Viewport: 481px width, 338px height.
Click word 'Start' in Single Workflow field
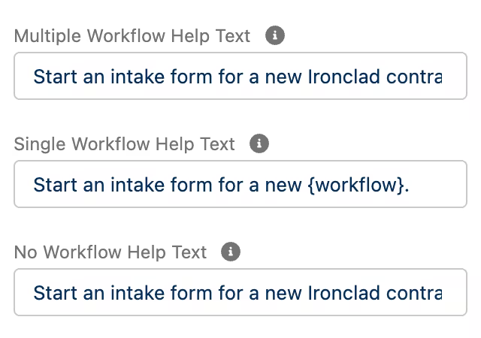click(55, 185)
